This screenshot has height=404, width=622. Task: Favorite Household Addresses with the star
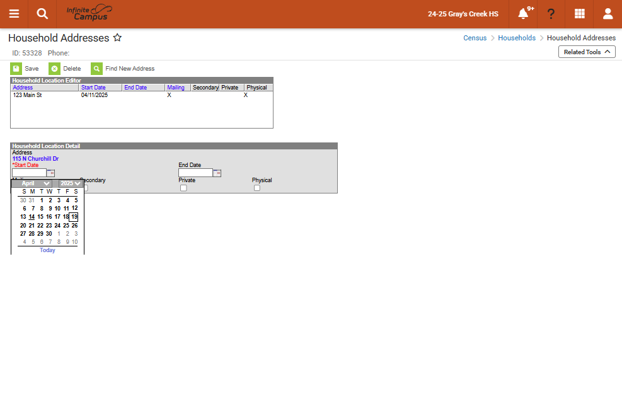click(x=117, y=38)
